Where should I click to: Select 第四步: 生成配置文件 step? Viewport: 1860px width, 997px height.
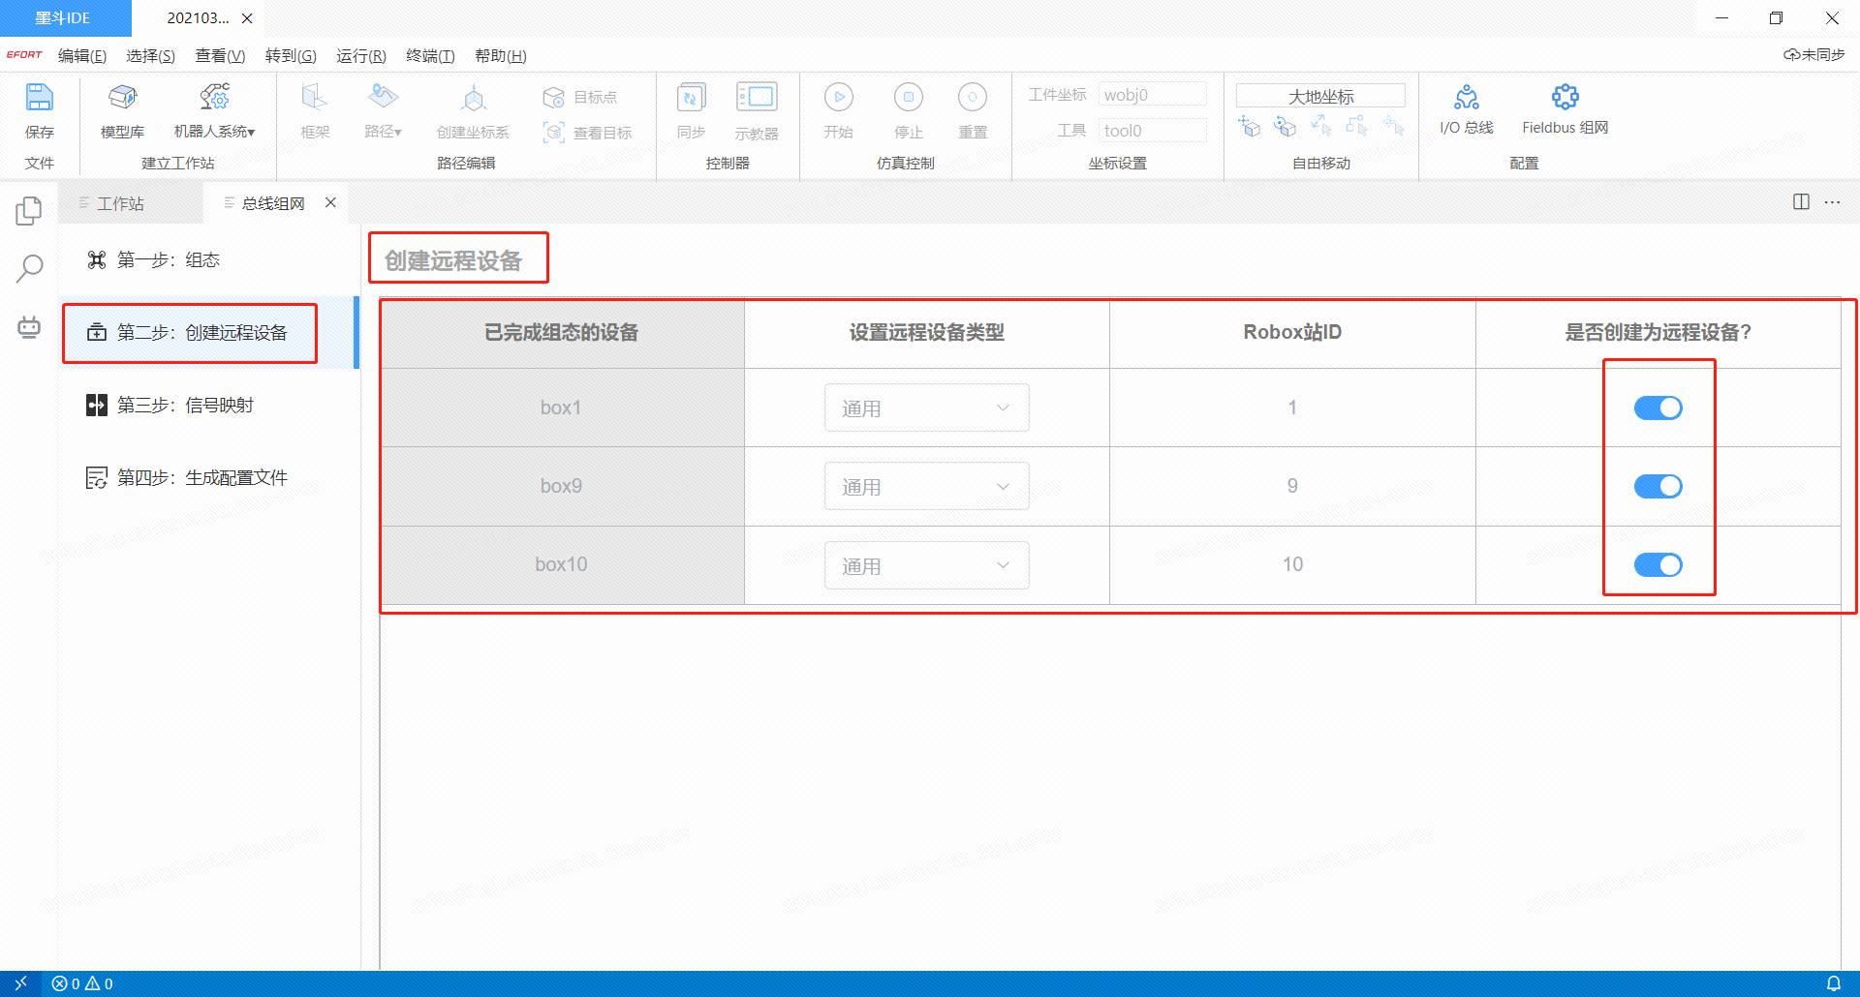(x=201, y=478)
